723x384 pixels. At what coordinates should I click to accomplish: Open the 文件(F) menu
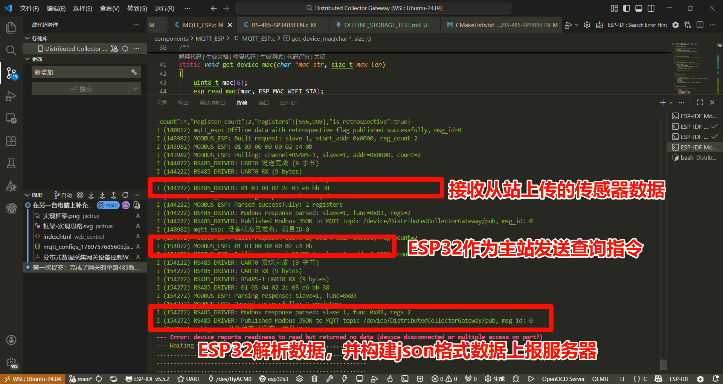point(29,8)
